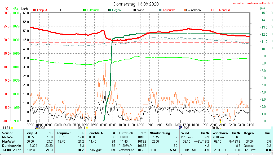Click the orange Windböen legend square
The width and height of the screenshot is (274, 155).
click(185, 10)
